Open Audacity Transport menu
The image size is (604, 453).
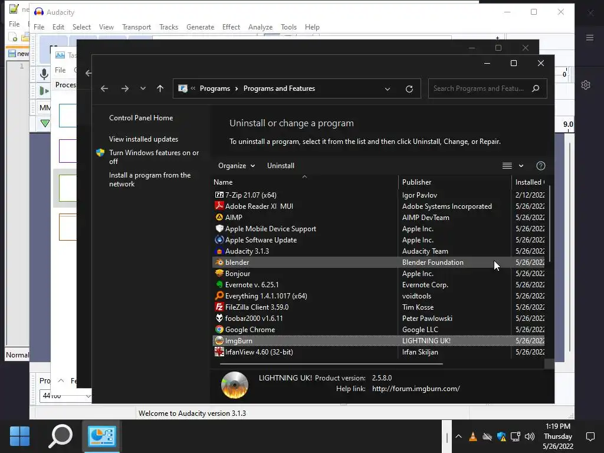pyautogui.click(x=136, y=27)
